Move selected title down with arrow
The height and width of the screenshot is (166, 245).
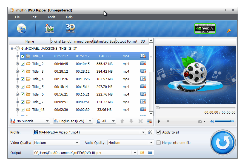131,121
